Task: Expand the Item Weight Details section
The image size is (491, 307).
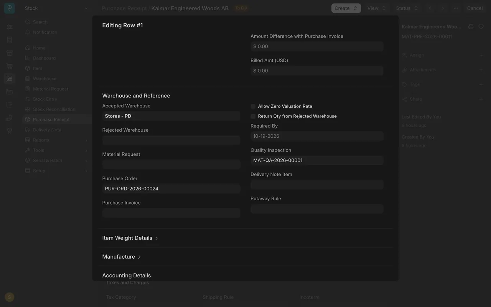Action: [130, 238]
